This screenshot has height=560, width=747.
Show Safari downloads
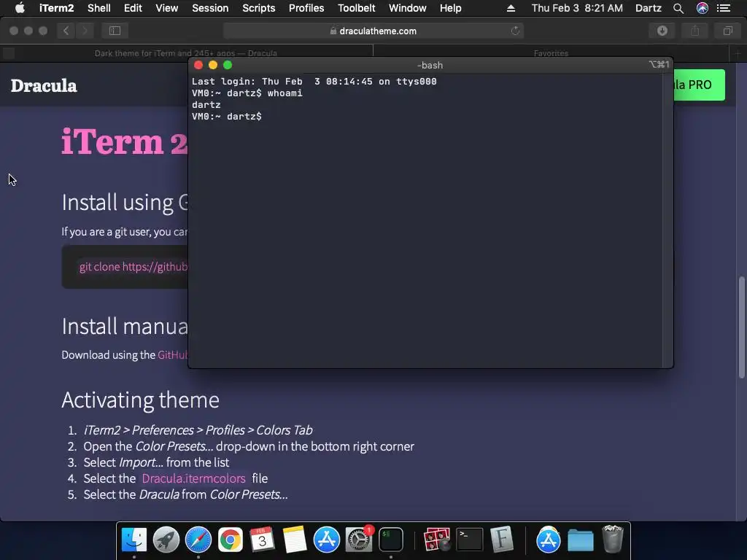click(662, 31)
